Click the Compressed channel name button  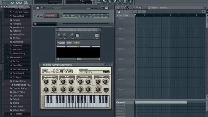[51, 16]
